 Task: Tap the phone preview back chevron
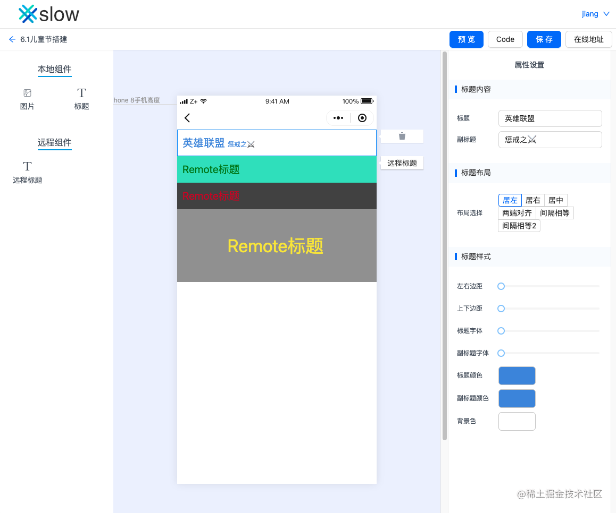click(187, 118)
